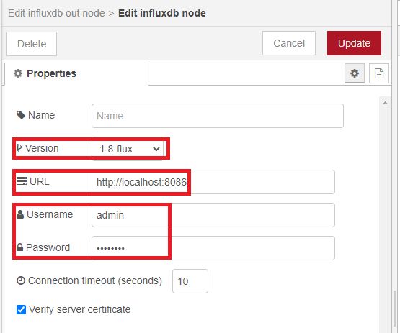Cancel editing the influxdb node
This screenshot has width=400, height=333.
click(x=289, y=43)
